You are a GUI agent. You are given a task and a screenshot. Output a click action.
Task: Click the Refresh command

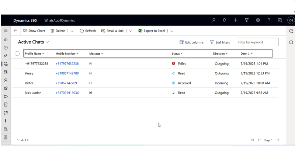88,31
